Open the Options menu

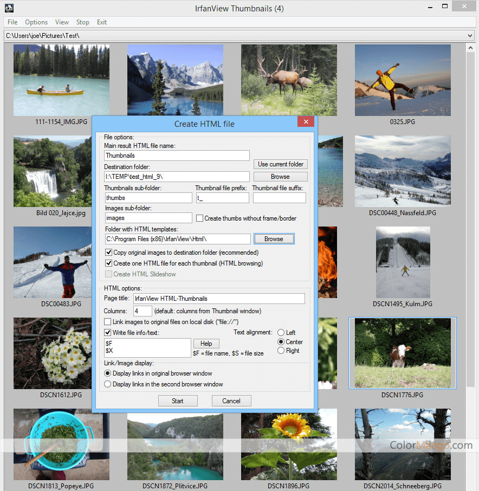(36, 22)
